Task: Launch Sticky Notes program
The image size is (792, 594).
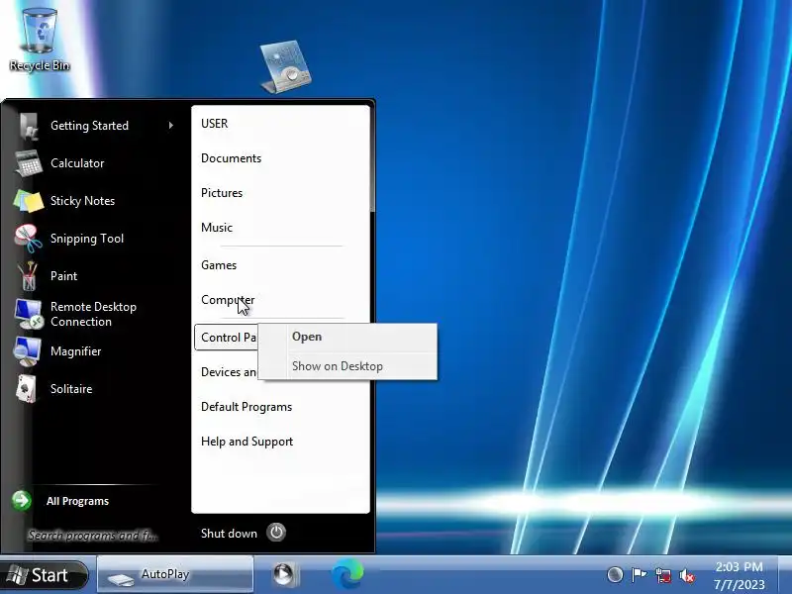Action: [x=82, y=201]
